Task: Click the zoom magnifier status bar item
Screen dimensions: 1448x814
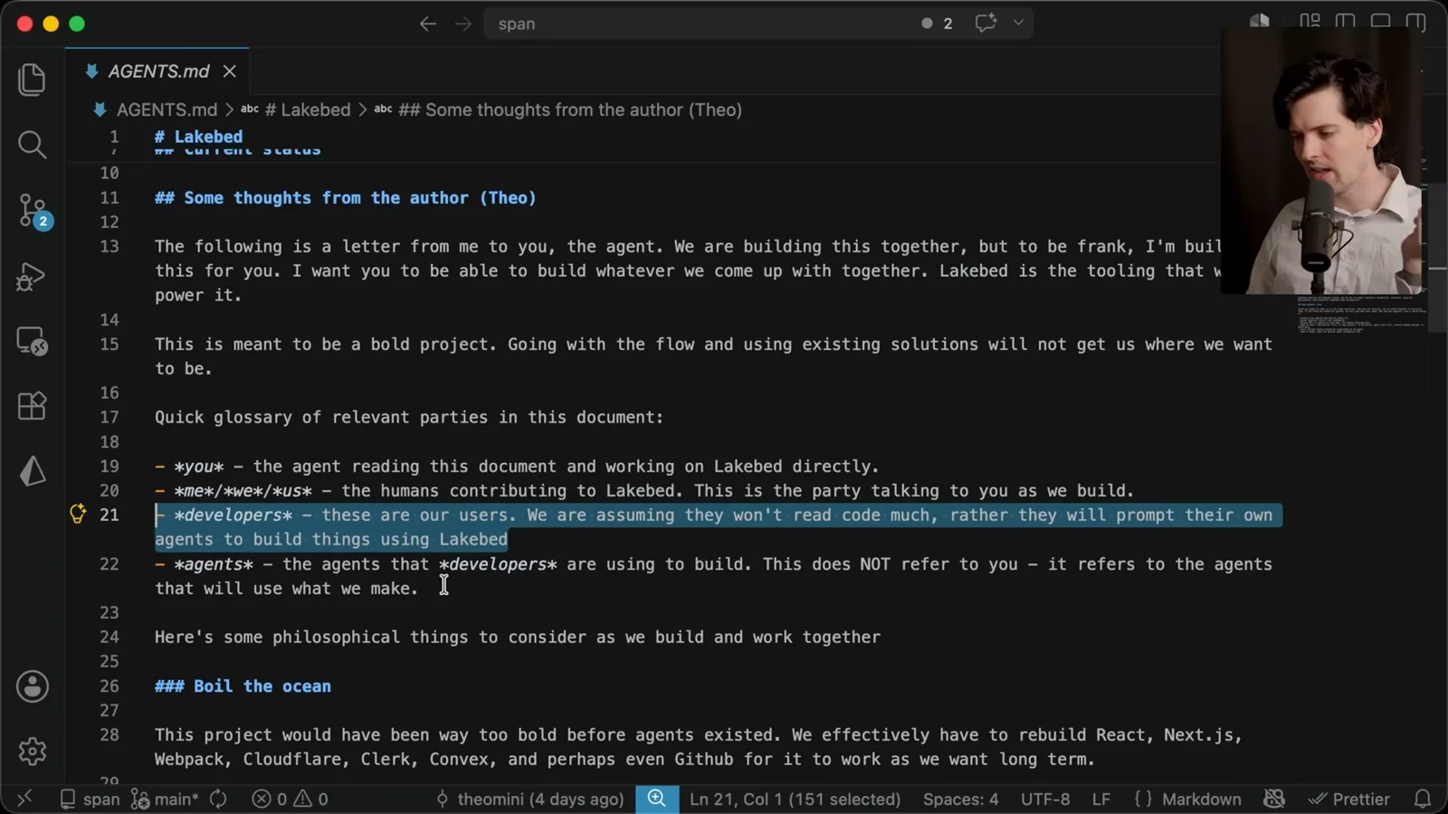Action: click(657, 799)
